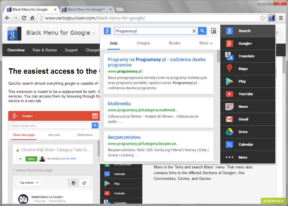Open the top Play entry in the black menu
The height and width of the screenshot is (206, 288).
(x=248, y=81)
